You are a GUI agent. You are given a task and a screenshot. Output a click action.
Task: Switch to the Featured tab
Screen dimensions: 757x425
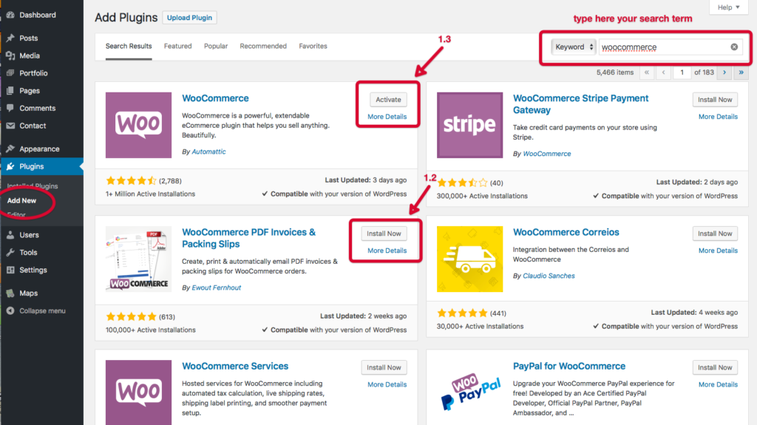point(177,47)
